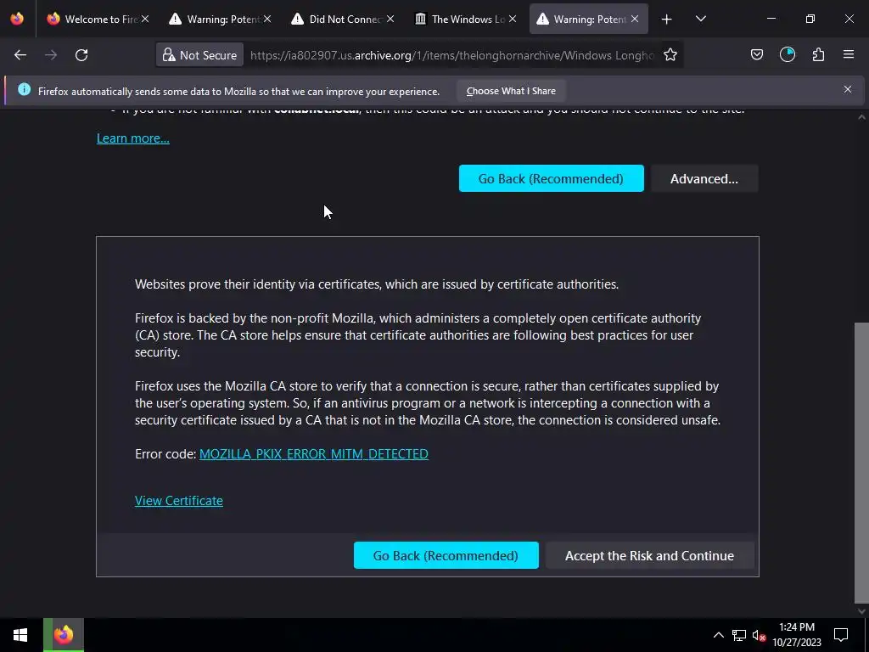Close The Windows Longhorn archive tab
Viewport: 869px width, 652px height.
pyautogui.click(x=513, y=19)
